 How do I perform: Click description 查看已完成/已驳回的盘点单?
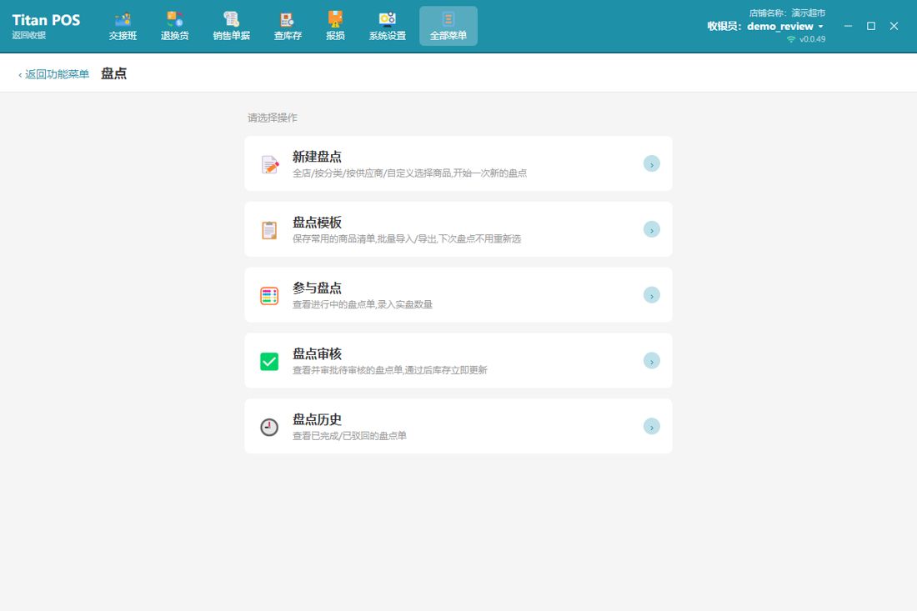coord(350,436)
